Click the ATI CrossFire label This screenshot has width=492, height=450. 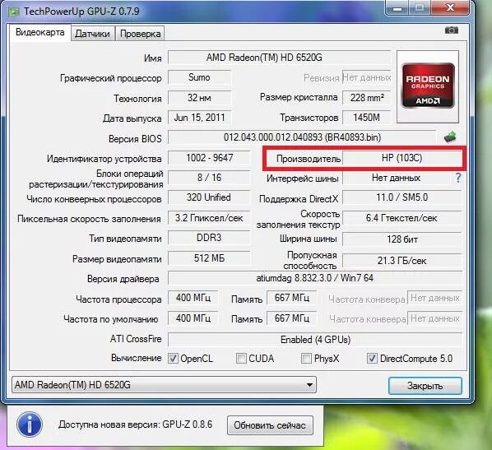136,339
